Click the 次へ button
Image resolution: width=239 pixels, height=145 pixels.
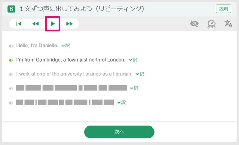(119, 132)
